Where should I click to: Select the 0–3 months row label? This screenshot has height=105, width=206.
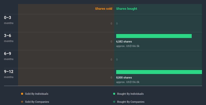(x=9, y=20)
